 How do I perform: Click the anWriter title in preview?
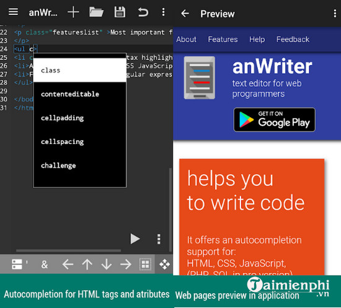(x=272, y=66)
